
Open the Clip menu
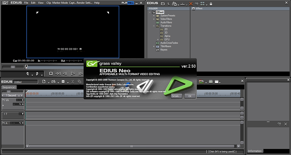(x=49, y=3)
